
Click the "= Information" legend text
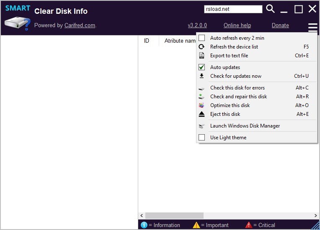(x=165, y=225)
